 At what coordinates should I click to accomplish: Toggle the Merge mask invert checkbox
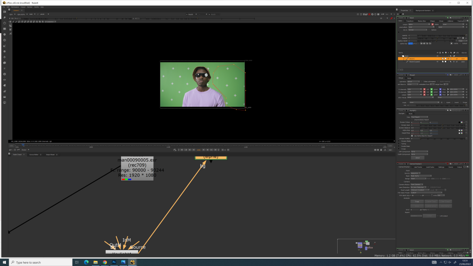coord(453,102)
